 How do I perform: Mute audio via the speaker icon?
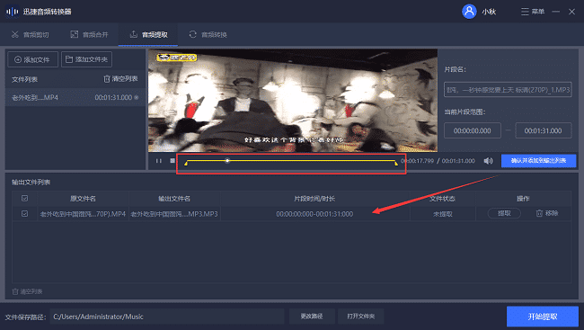tap(488, 161)
